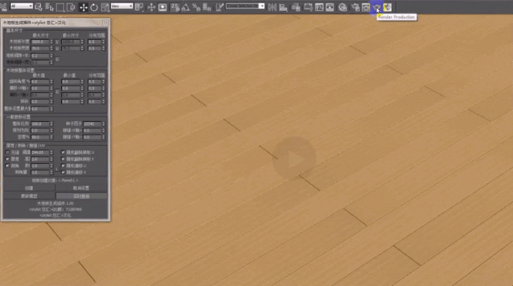The image size is (513, 286).
Task: Toggle lock button beside 木地板宽度 max field
Action: [x=57, y=49]
